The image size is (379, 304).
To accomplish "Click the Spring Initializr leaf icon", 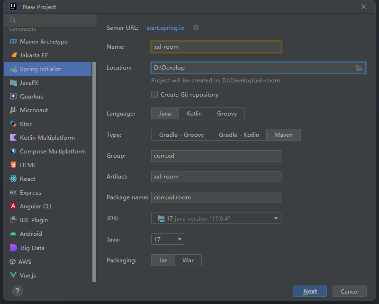I will pos(13,69).
